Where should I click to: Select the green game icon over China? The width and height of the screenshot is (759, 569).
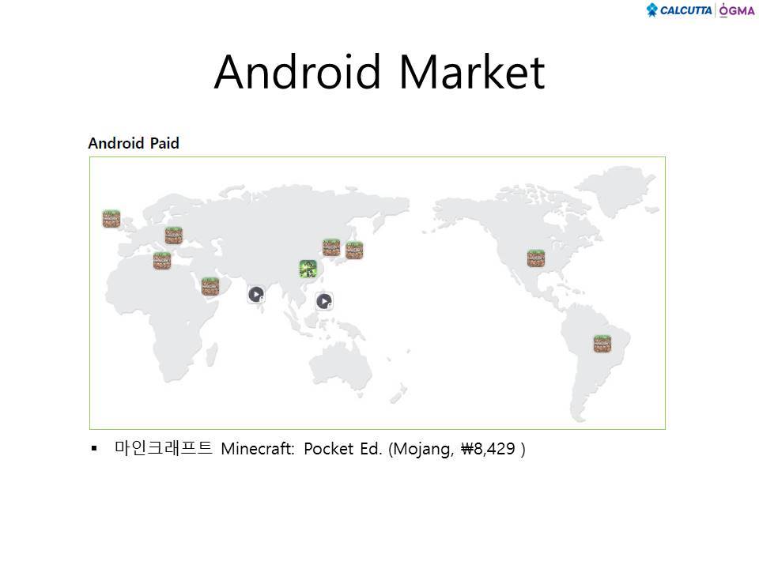click(x=308, y=269)
